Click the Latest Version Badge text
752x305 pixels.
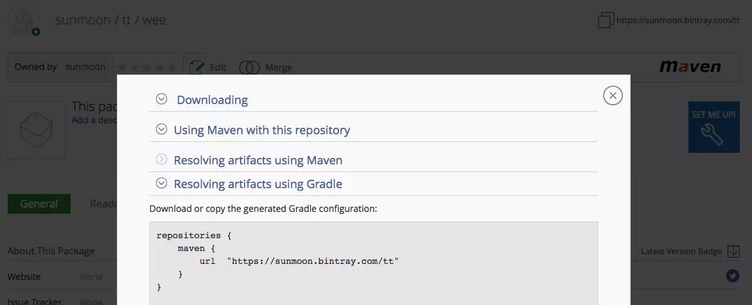[681, 251]
